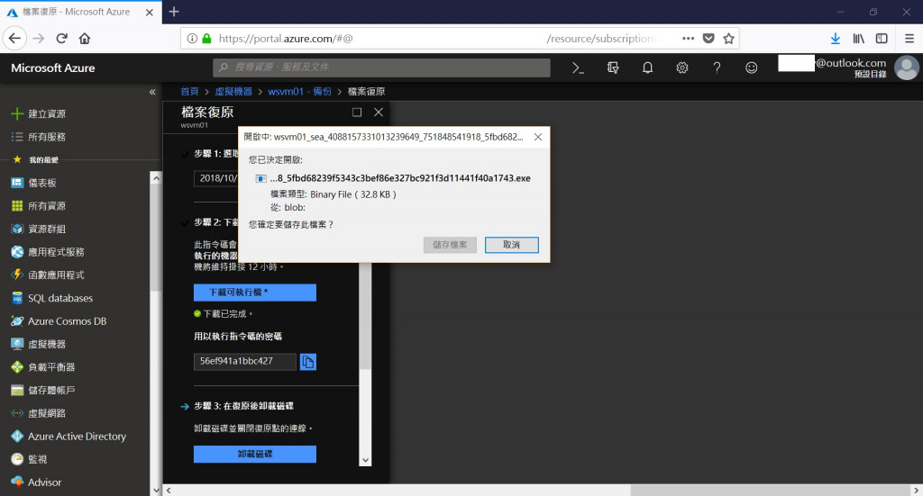Click 取消 button in download dialog

pos(512,245)
